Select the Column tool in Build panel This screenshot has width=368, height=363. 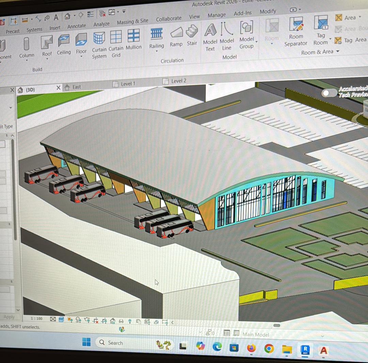[26, 47]
